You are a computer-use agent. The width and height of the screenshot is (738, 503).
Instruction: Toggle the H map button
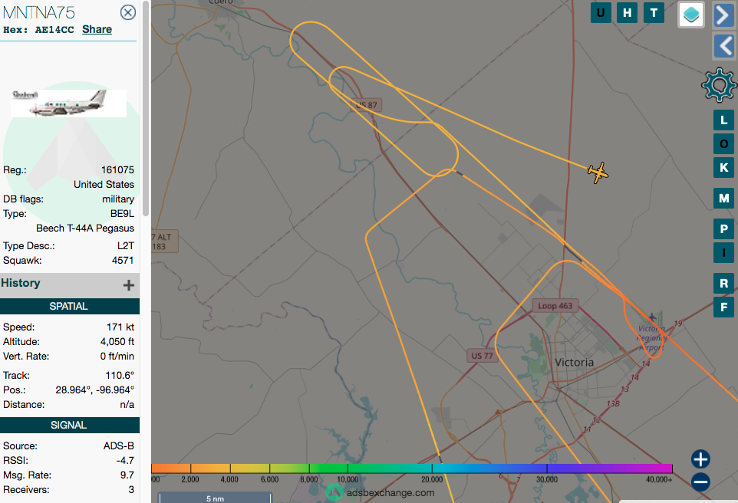point(627,13)
